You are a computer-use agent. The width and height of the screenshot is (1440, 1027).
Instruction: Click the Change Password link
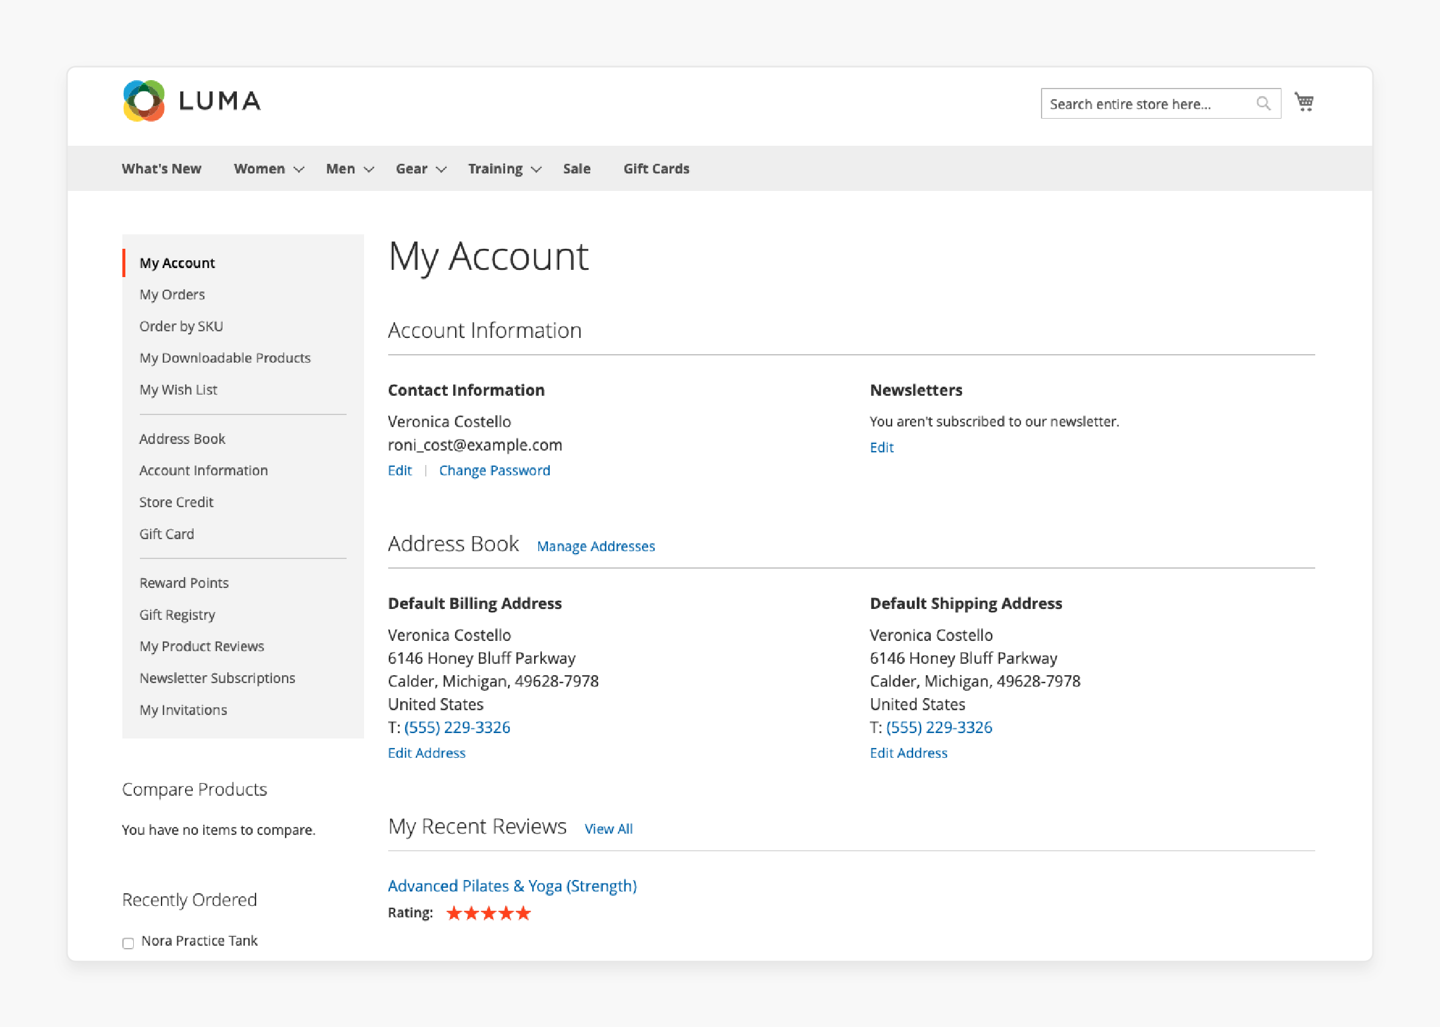point(495,470)
